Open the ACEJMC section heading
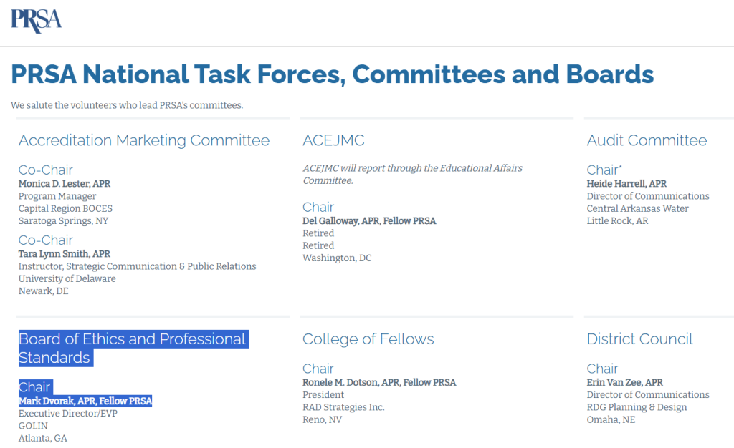Screen dimensions: 734x448 click(x=333, y=140)
